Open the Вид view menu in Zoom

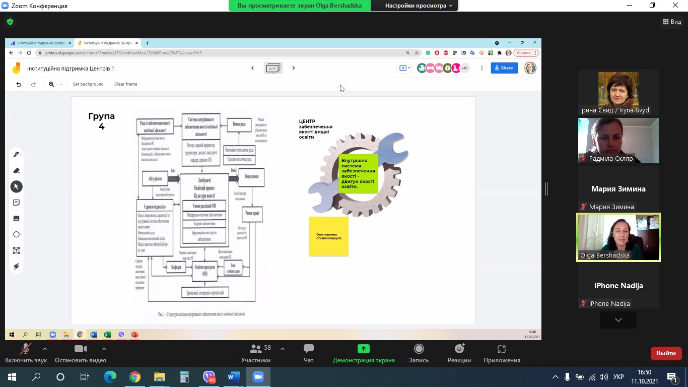(x=672, y=22)
